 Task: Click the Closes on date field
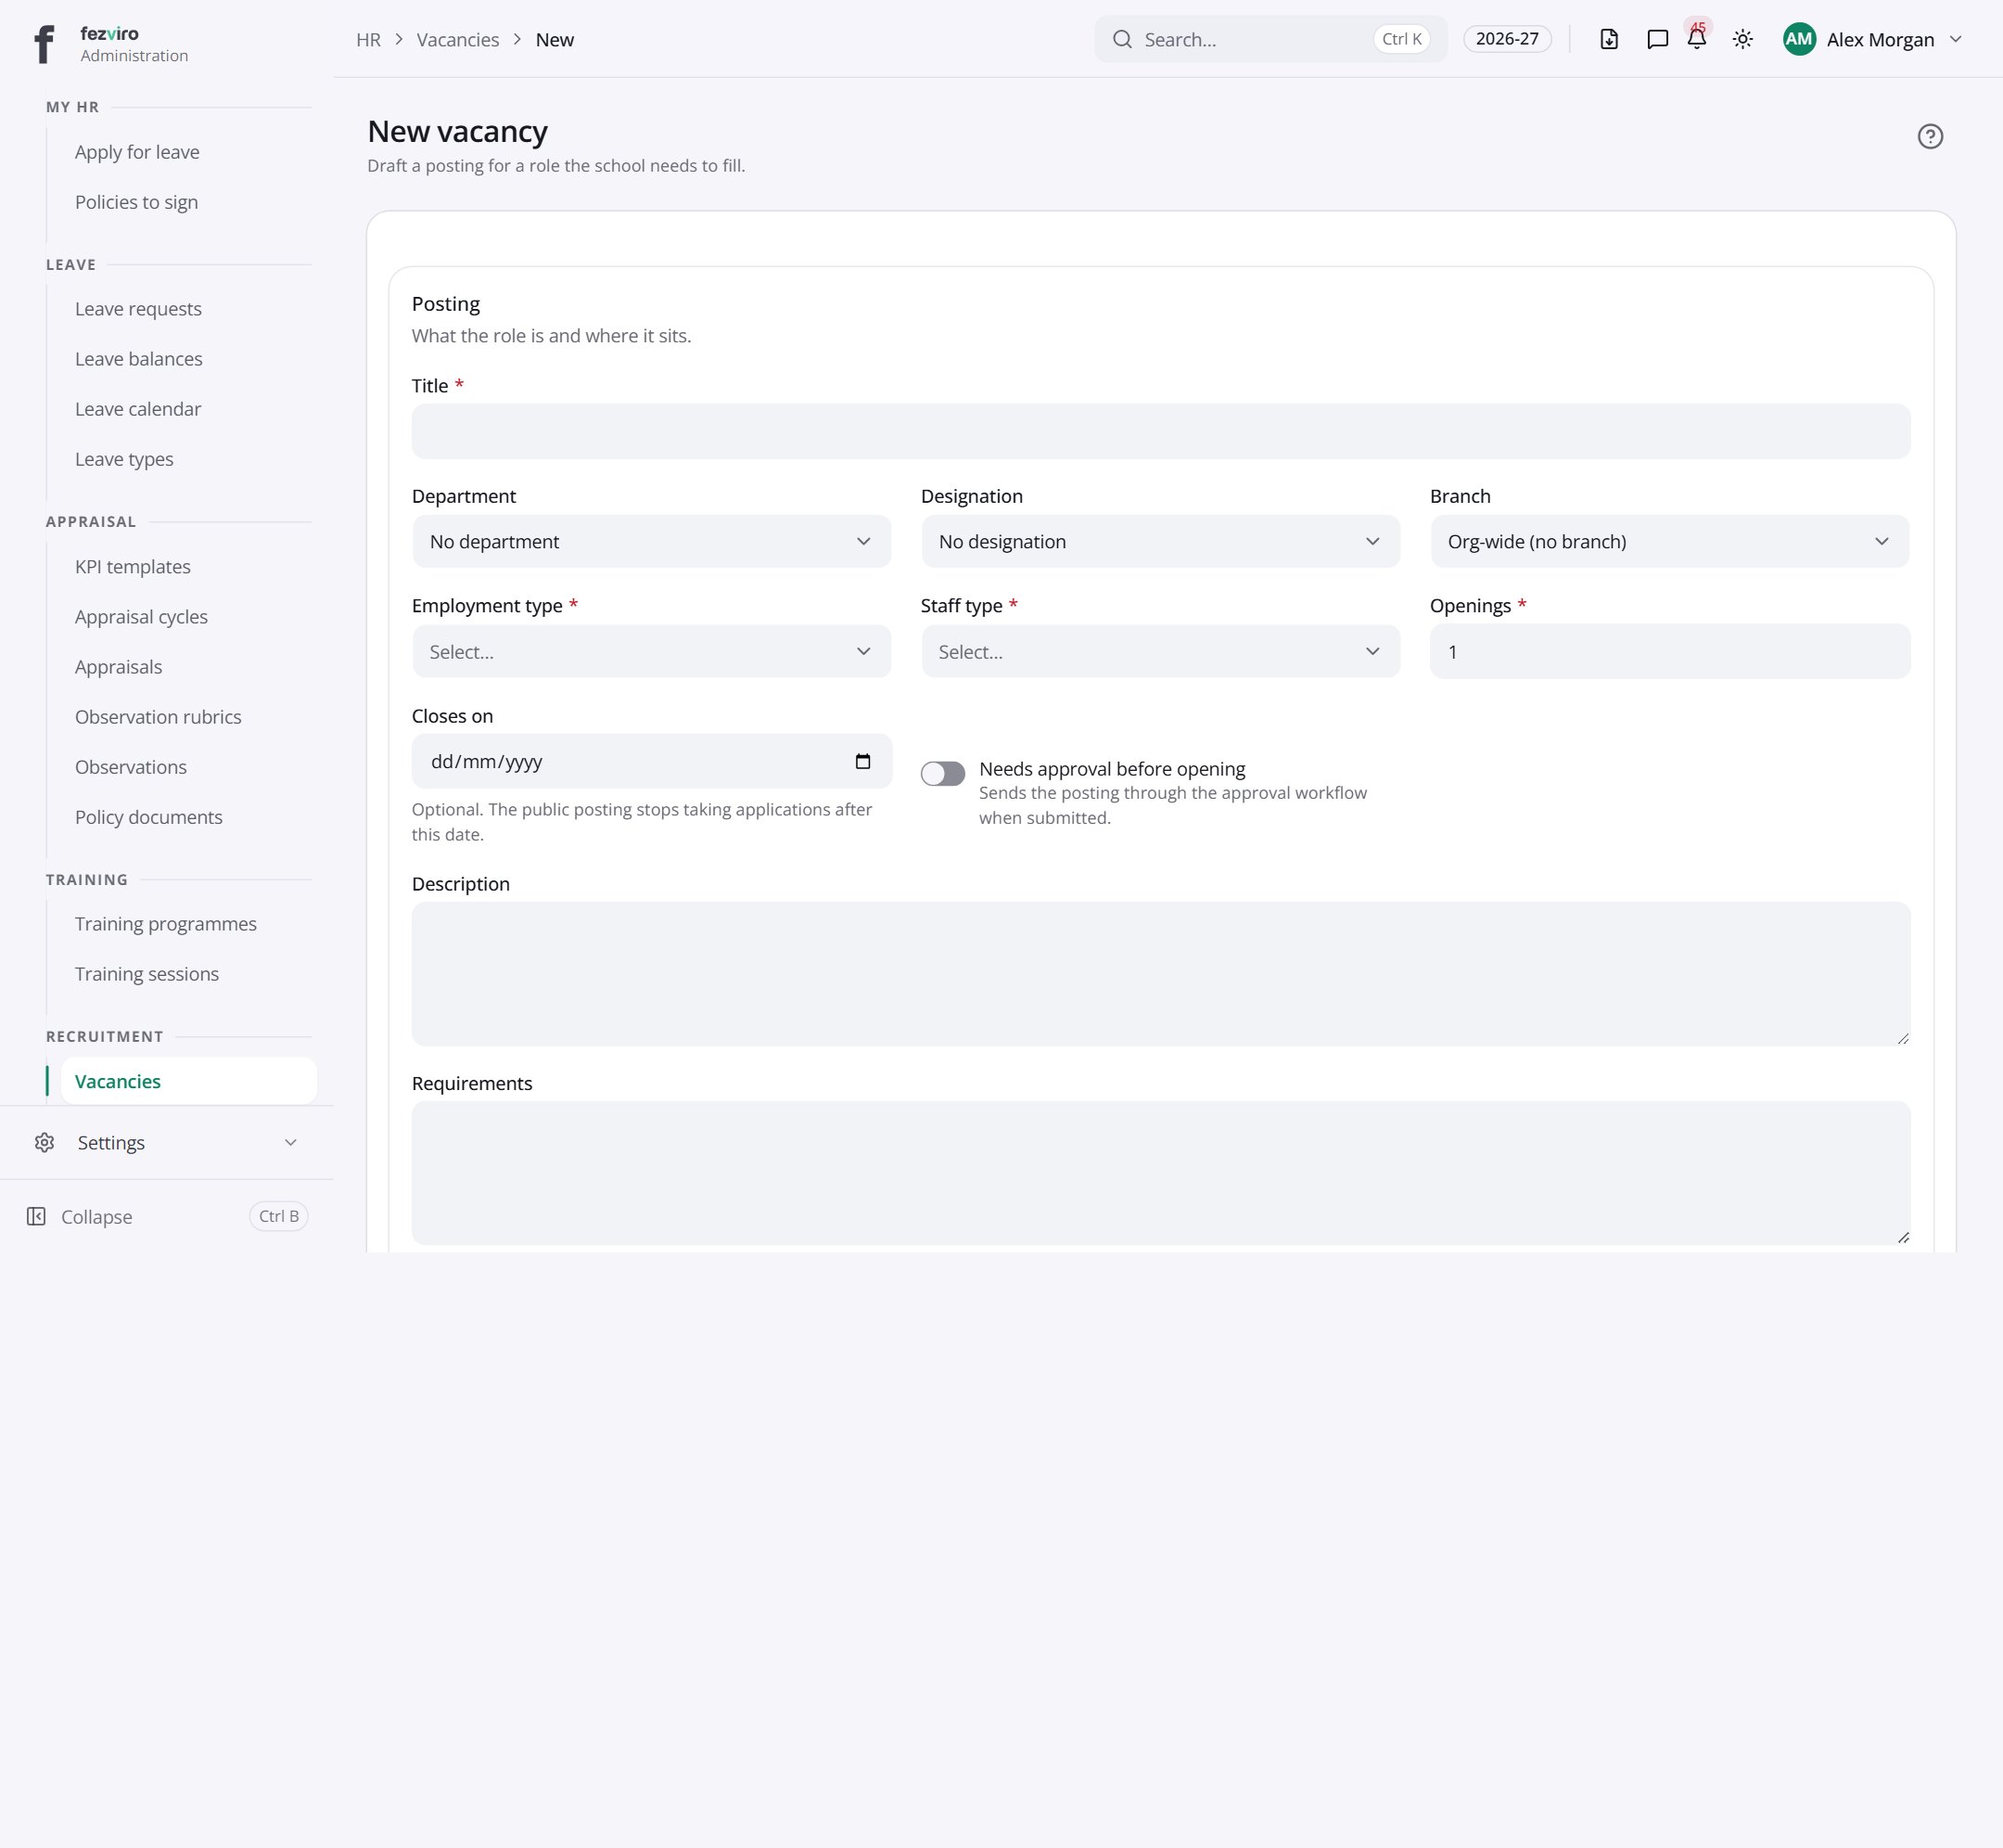click(652, 761)
